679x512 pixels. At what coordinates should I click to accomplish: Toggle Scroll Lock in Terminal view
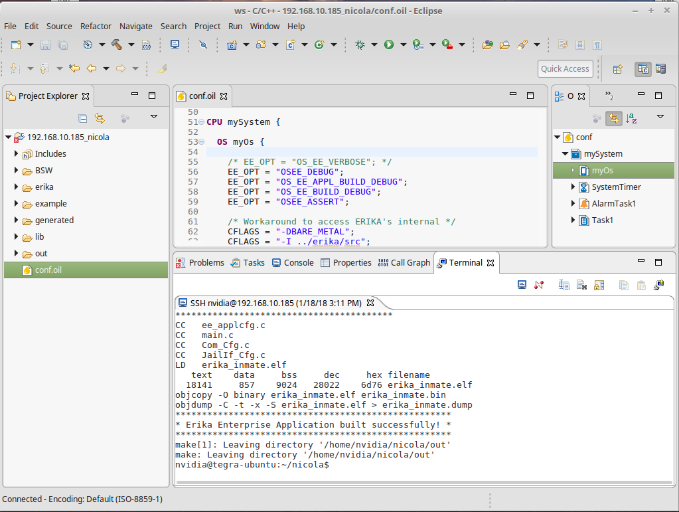point(599,285)
